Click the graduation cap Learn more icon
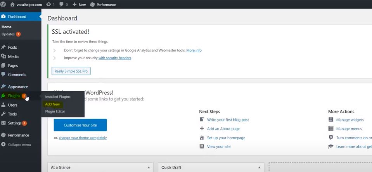 point(331,146)
